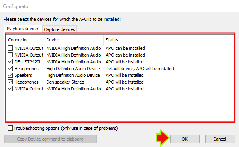Confirm with the OK button
The height and width of the screenshot is (147, 239).
click(185, 139)
